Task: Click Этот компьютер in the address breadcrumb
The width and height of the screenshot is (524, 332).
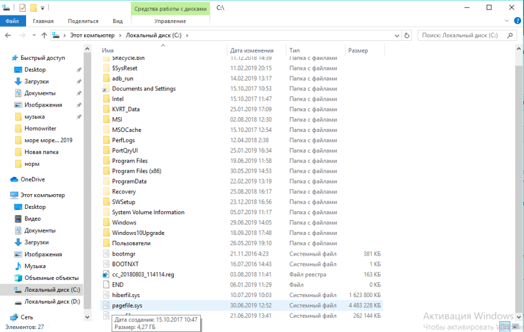Action: [92, 36]
